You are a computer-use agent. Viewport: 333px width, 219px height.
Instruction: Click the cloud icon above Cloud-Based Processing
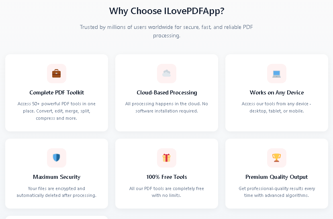click(x=167, y=74)
